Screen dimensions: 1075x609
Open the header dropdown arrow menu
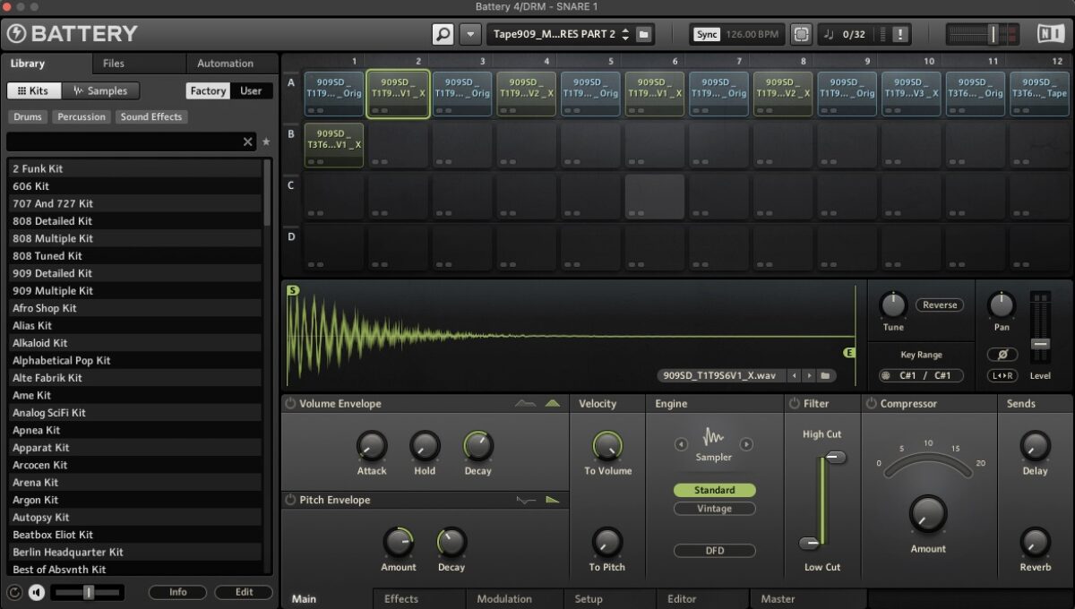point(470,34)
